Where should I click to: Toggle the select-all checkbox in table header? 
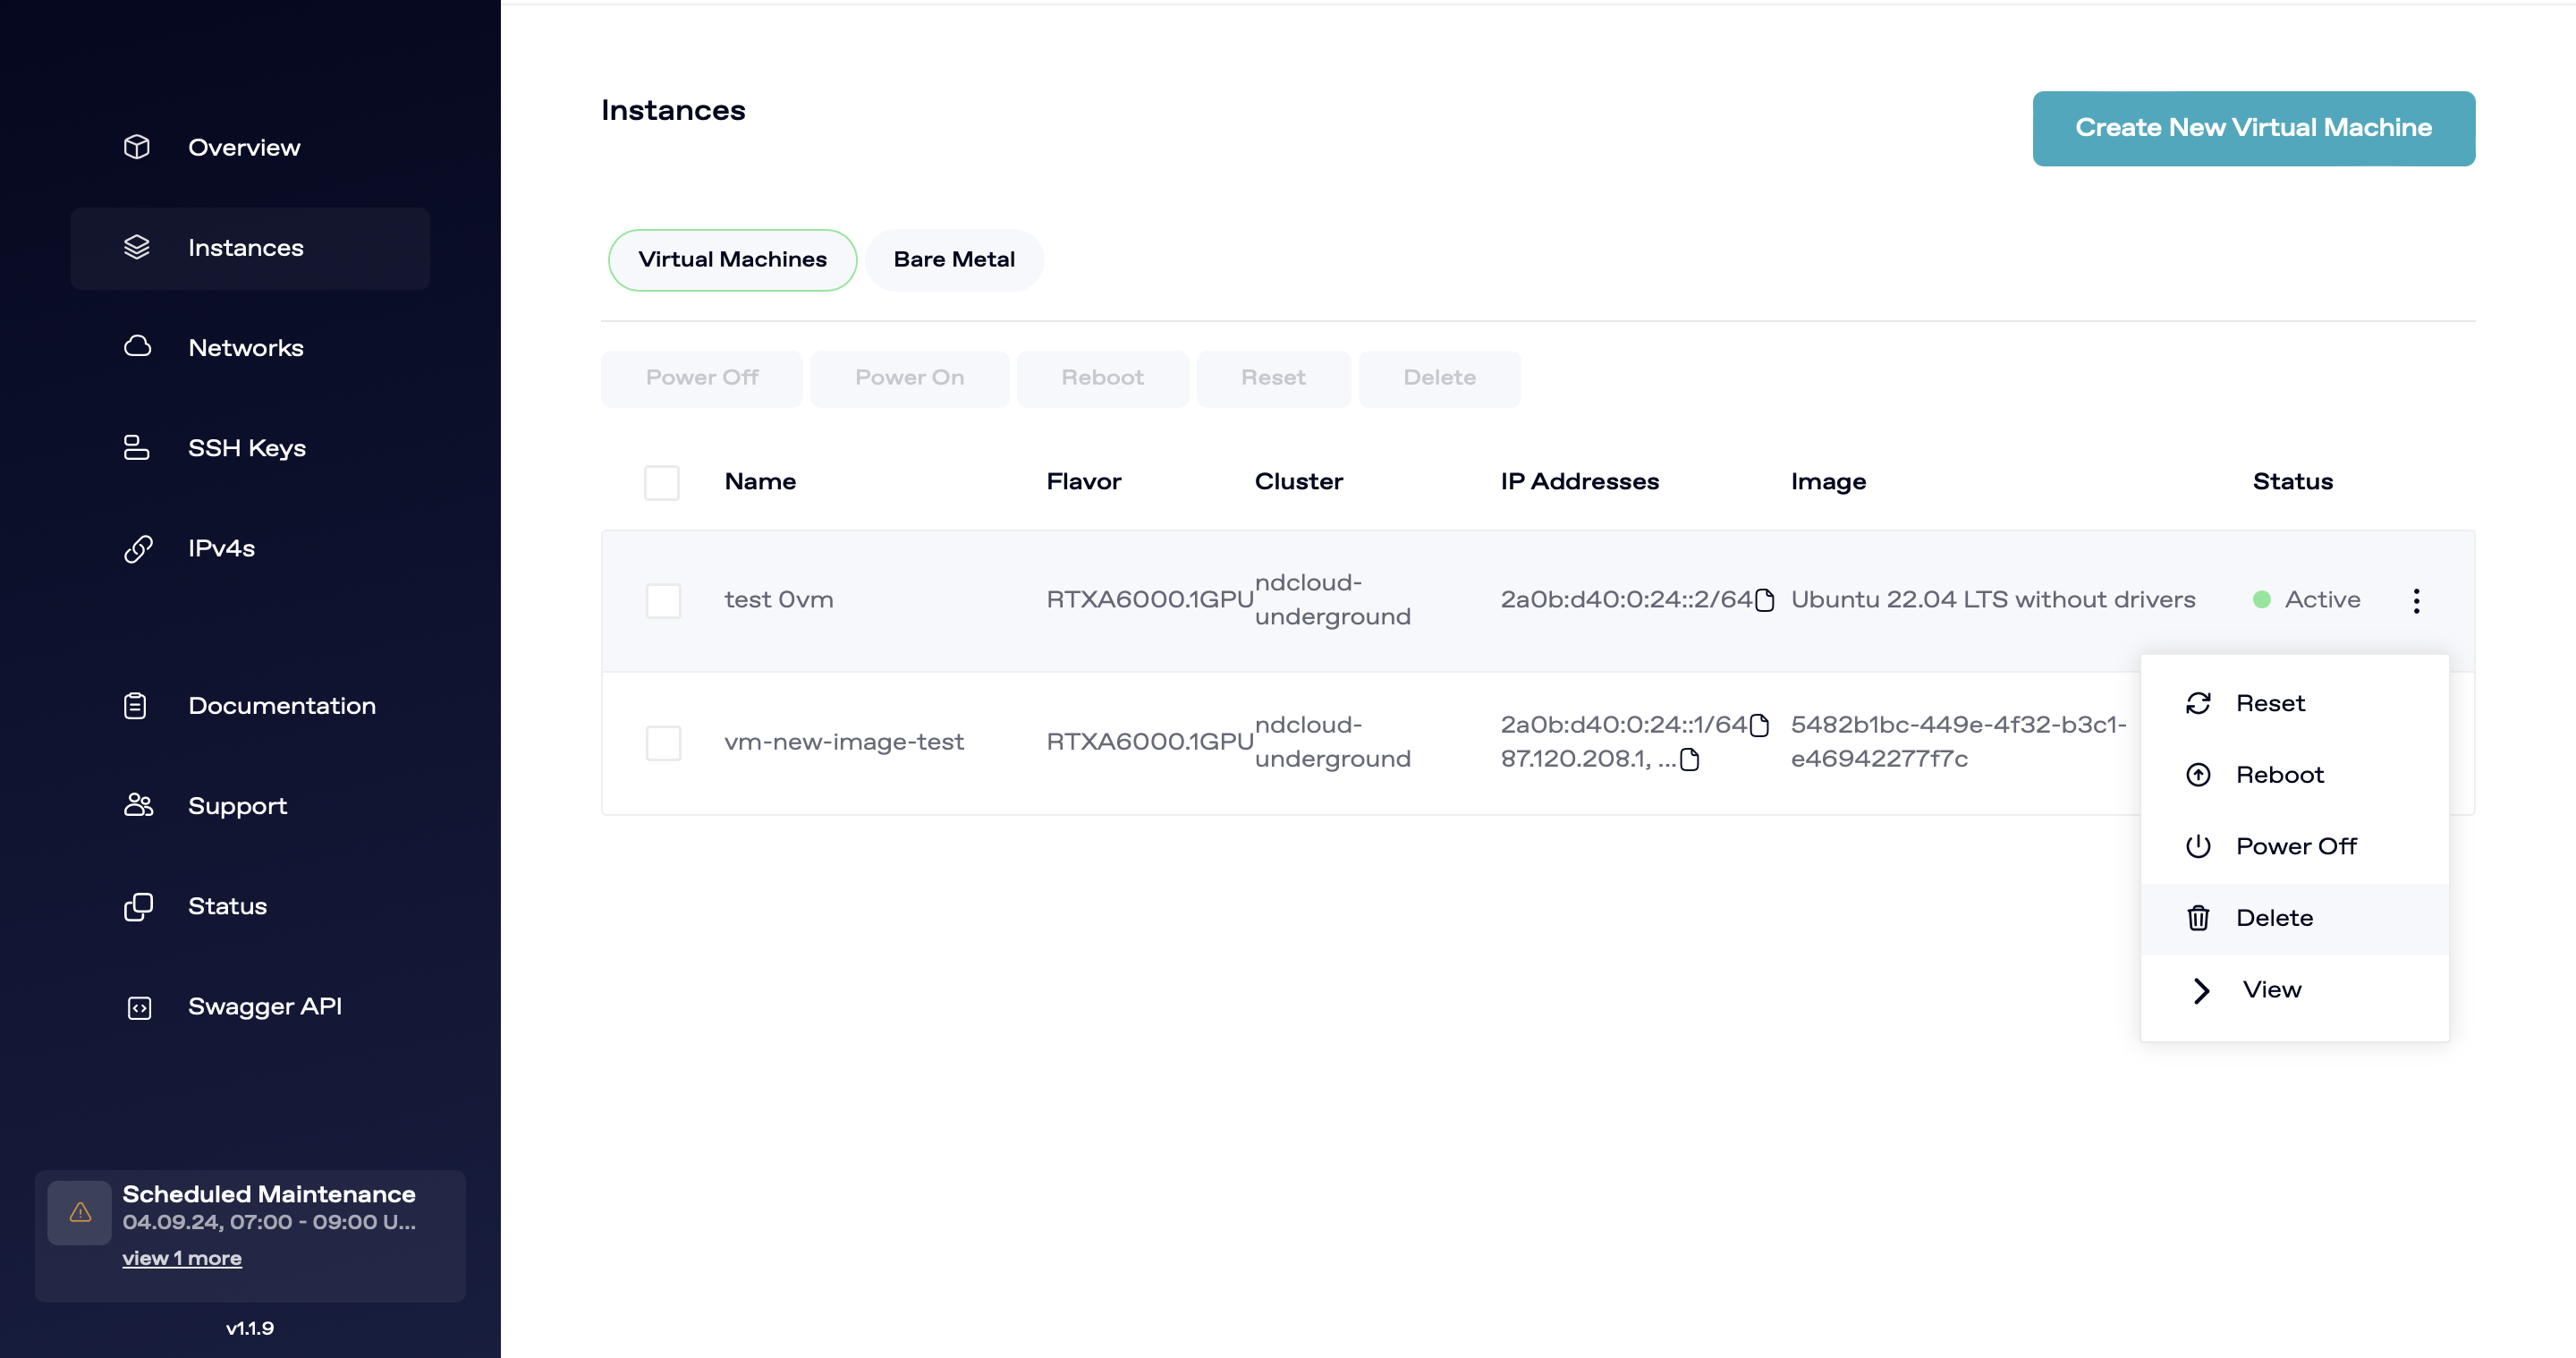tap(661, 482)
